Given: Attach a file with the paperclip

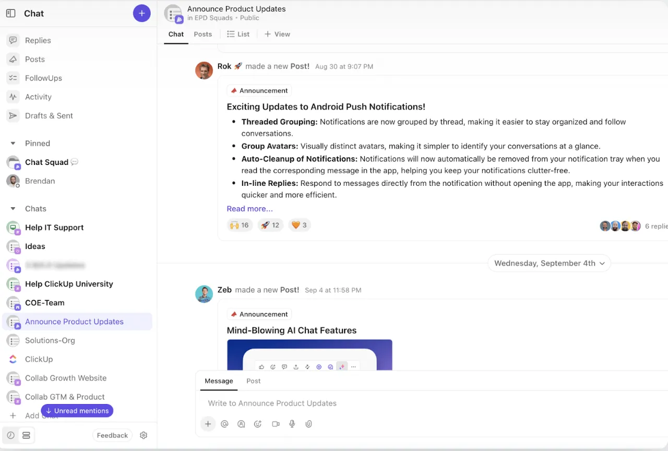Looking at the screenshot, I should click(309, 424).
